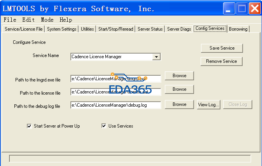Image resolution: width=262 pixels, height=166 pixels.
Task: Select the Server Status tab
Action: click(150, 29)
